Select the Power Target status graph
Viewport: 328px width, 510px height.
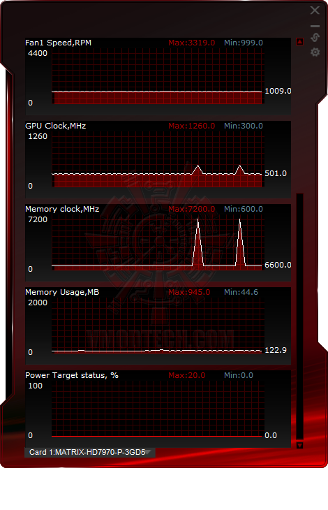157,409
